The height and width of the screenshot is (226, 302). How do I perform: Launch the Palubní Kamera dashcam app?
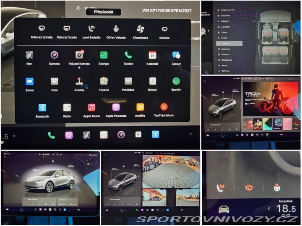79,55
